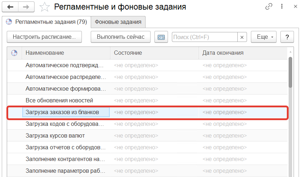
Task: Click the clock icon column header
Action: [15, 53]
